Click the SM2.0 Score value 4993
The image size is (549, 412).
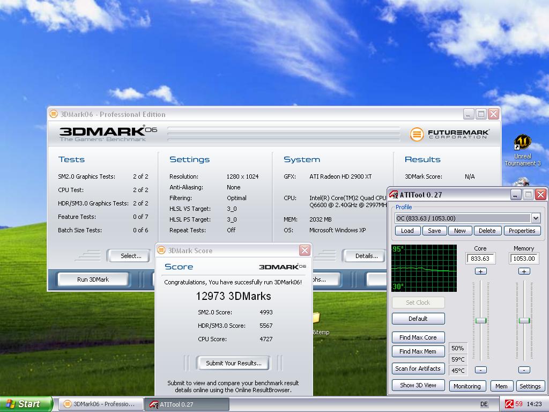pyautogui.click(x=266, y=312)
